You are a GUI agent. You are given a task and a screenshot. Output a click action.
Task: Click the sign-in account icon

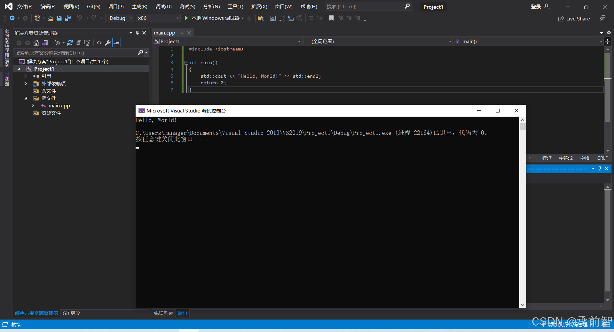pyautogui.click(x=547, y=6)
